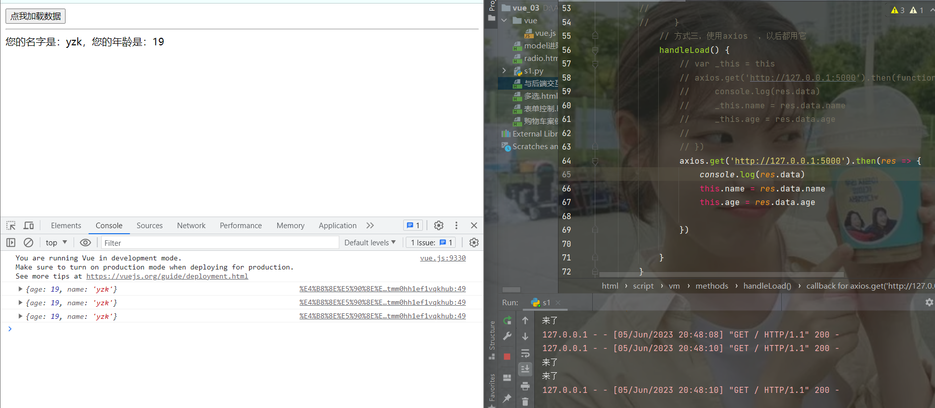This screenshot has height=408, width=935.
Task: Toggle scroll to end in Run console
Action: [525, 369]
